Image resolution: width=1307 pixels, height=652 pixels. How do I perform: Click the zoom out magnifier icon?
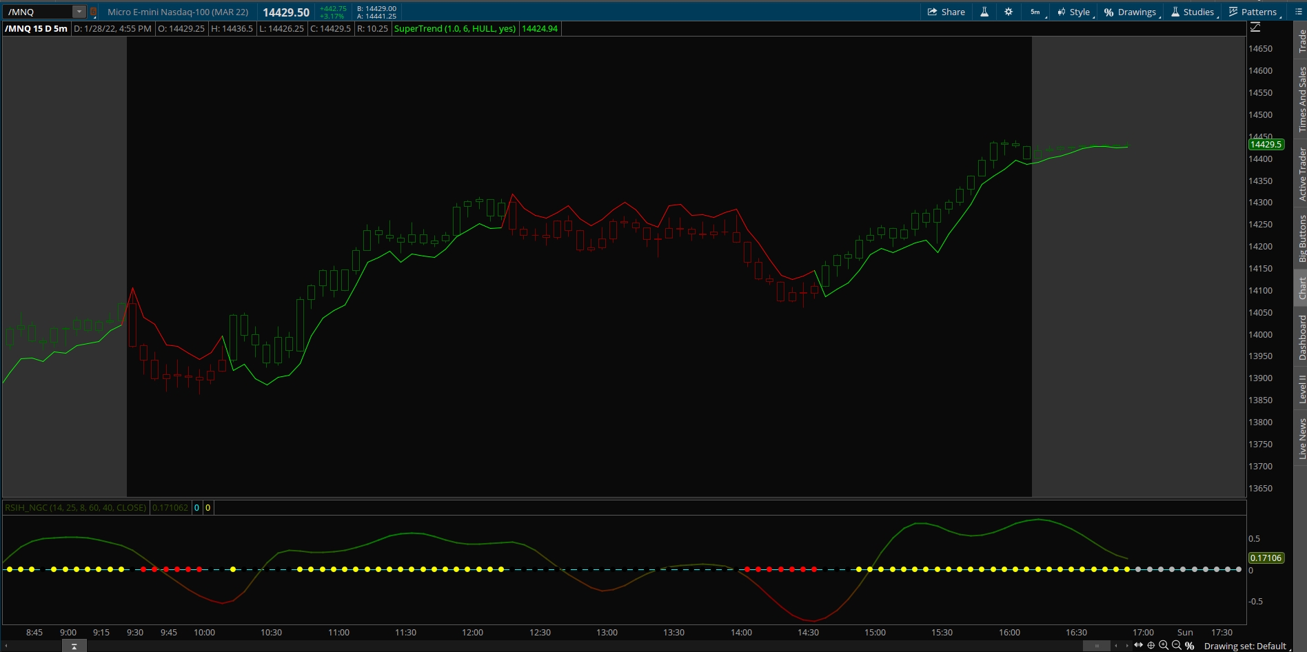[1177, 645]
